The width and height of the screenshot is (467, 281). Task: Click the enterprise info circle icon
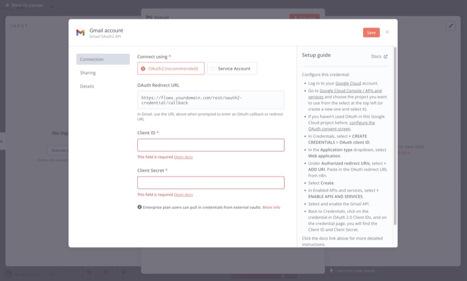tap(139, 207)
